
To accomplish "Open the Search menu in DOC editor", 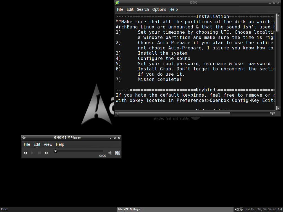I will 143,9.
